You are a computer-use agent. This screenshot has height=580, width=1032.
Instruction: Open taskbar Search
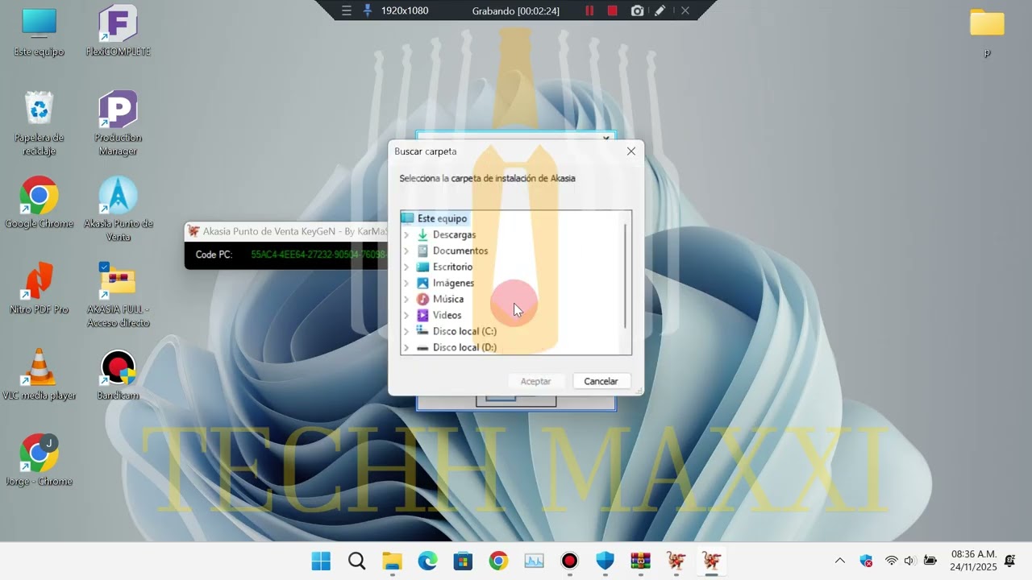(356, 561)
